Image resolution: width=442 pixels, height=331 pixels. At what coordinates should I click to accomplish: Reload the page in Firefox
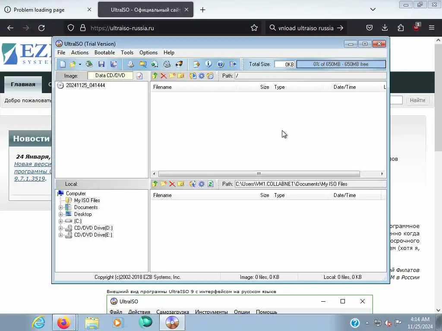41,28
